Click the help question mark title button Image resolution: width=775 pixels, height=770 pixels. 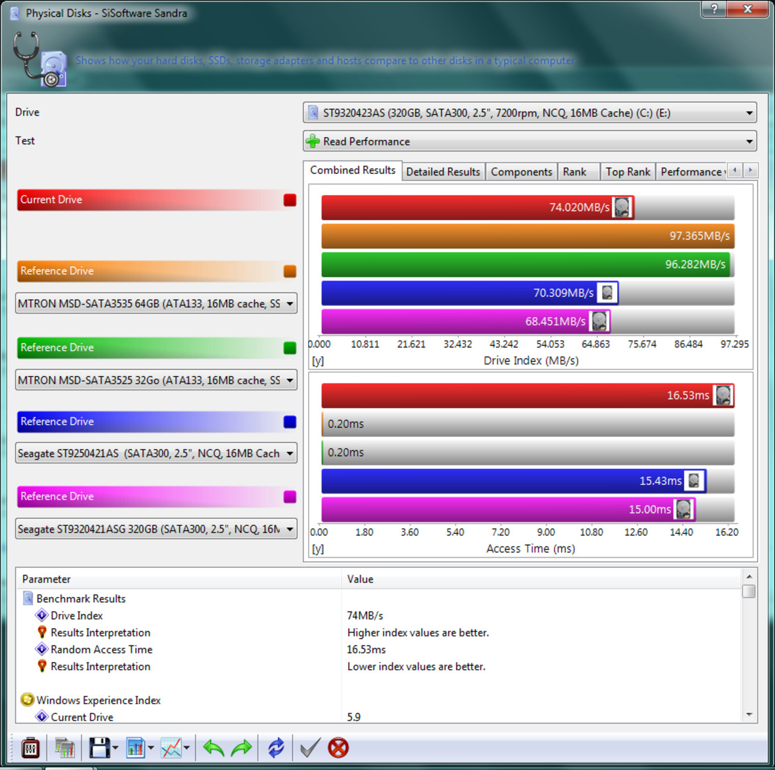click(x=714, y=9)
